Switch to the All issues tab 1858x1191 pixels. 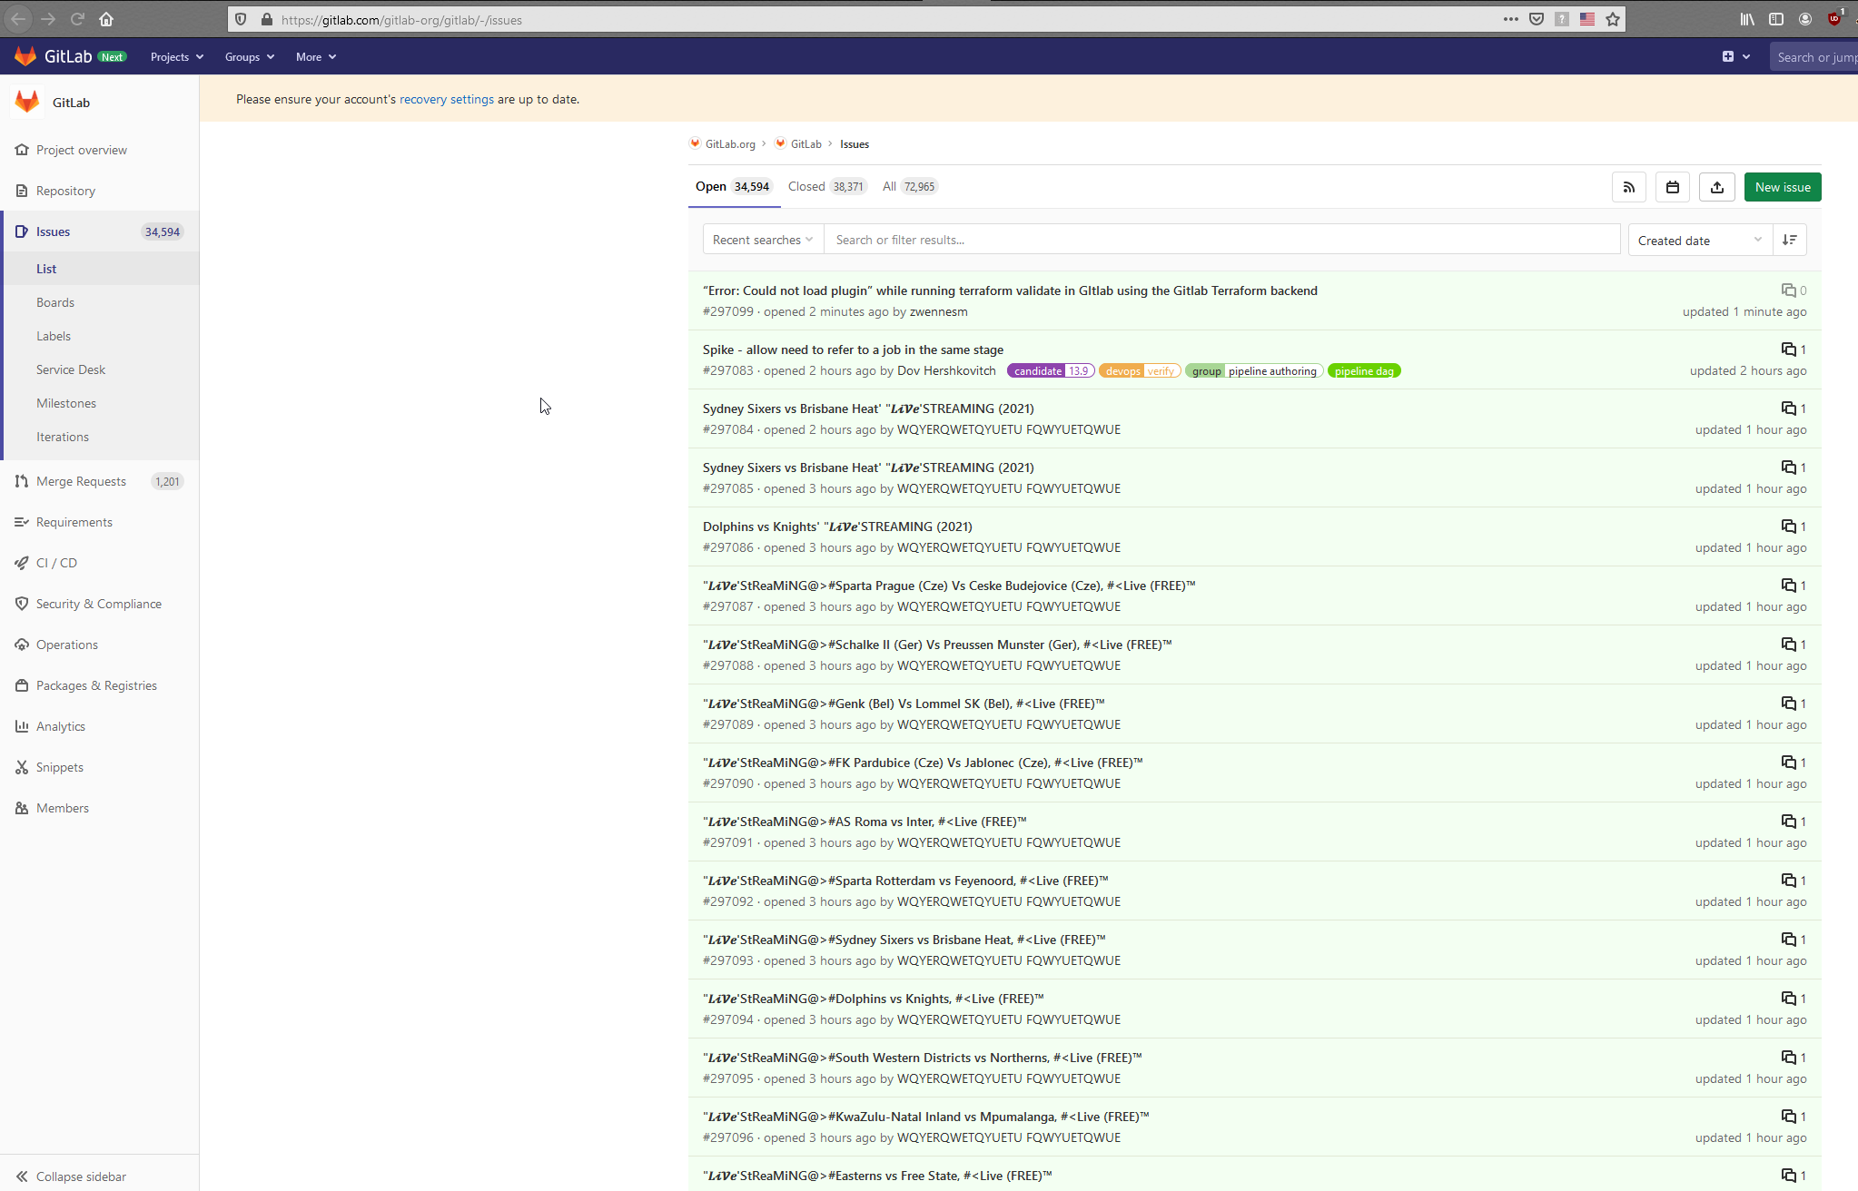(908, 186)
